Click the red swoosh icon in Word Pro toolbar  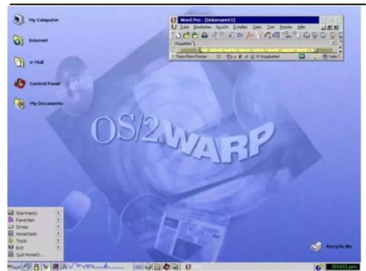click(x=249, y=35)
